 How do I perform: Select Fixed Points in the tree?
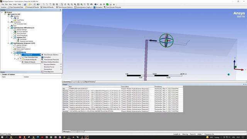click(x=20, y=20)
